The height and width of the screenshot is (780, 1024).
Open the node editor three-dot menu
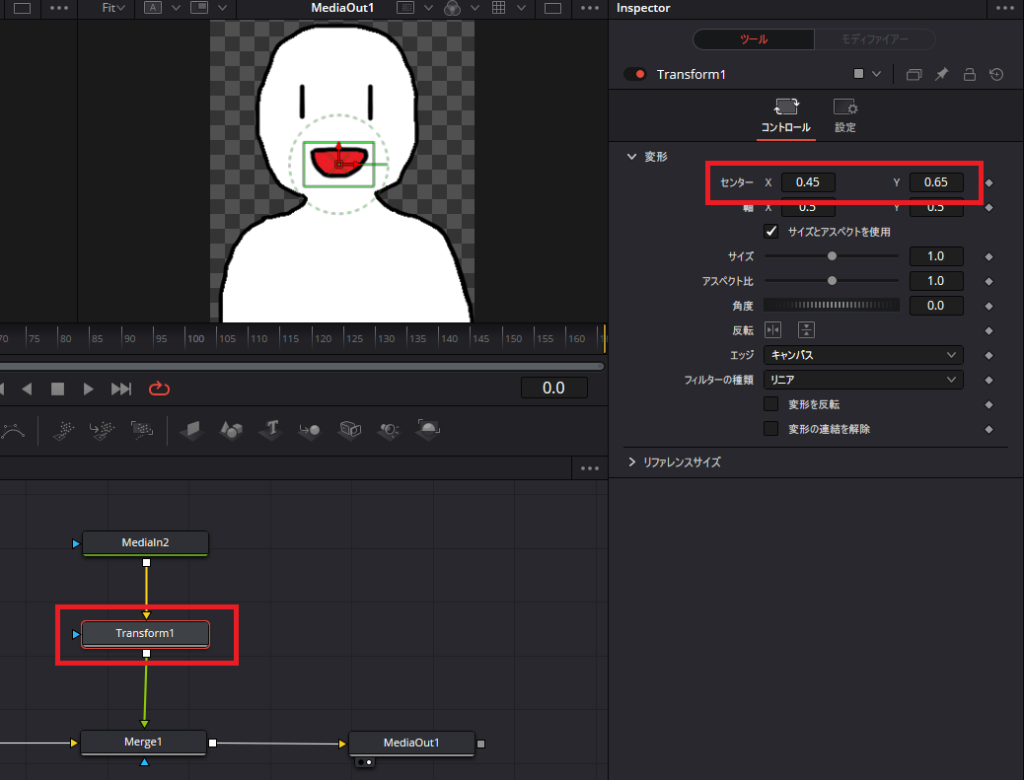(590, 468)
